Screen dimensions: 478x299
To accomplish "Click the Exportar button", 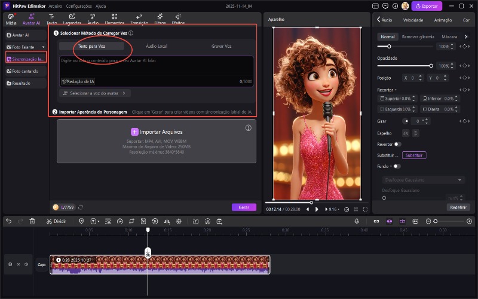I will click(x=427, y=6).
